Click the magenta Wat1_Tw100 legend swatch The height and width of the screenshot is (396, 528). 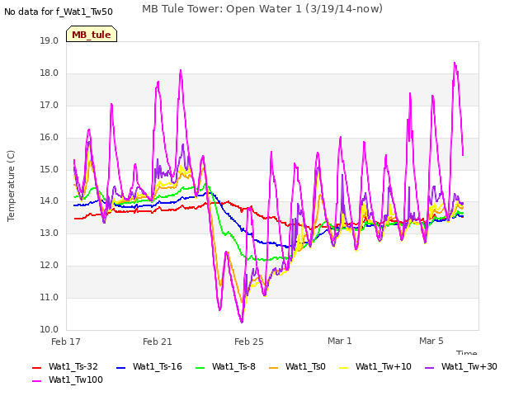(36, 381)
